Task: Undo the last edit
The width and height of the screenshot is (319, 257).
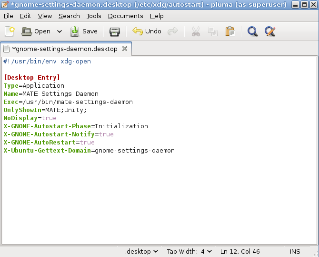Action: pos(147,31)
